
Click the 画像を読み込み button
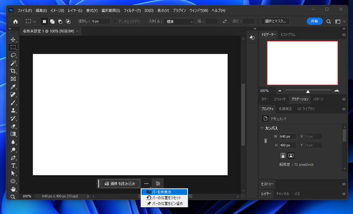(120, 183)
